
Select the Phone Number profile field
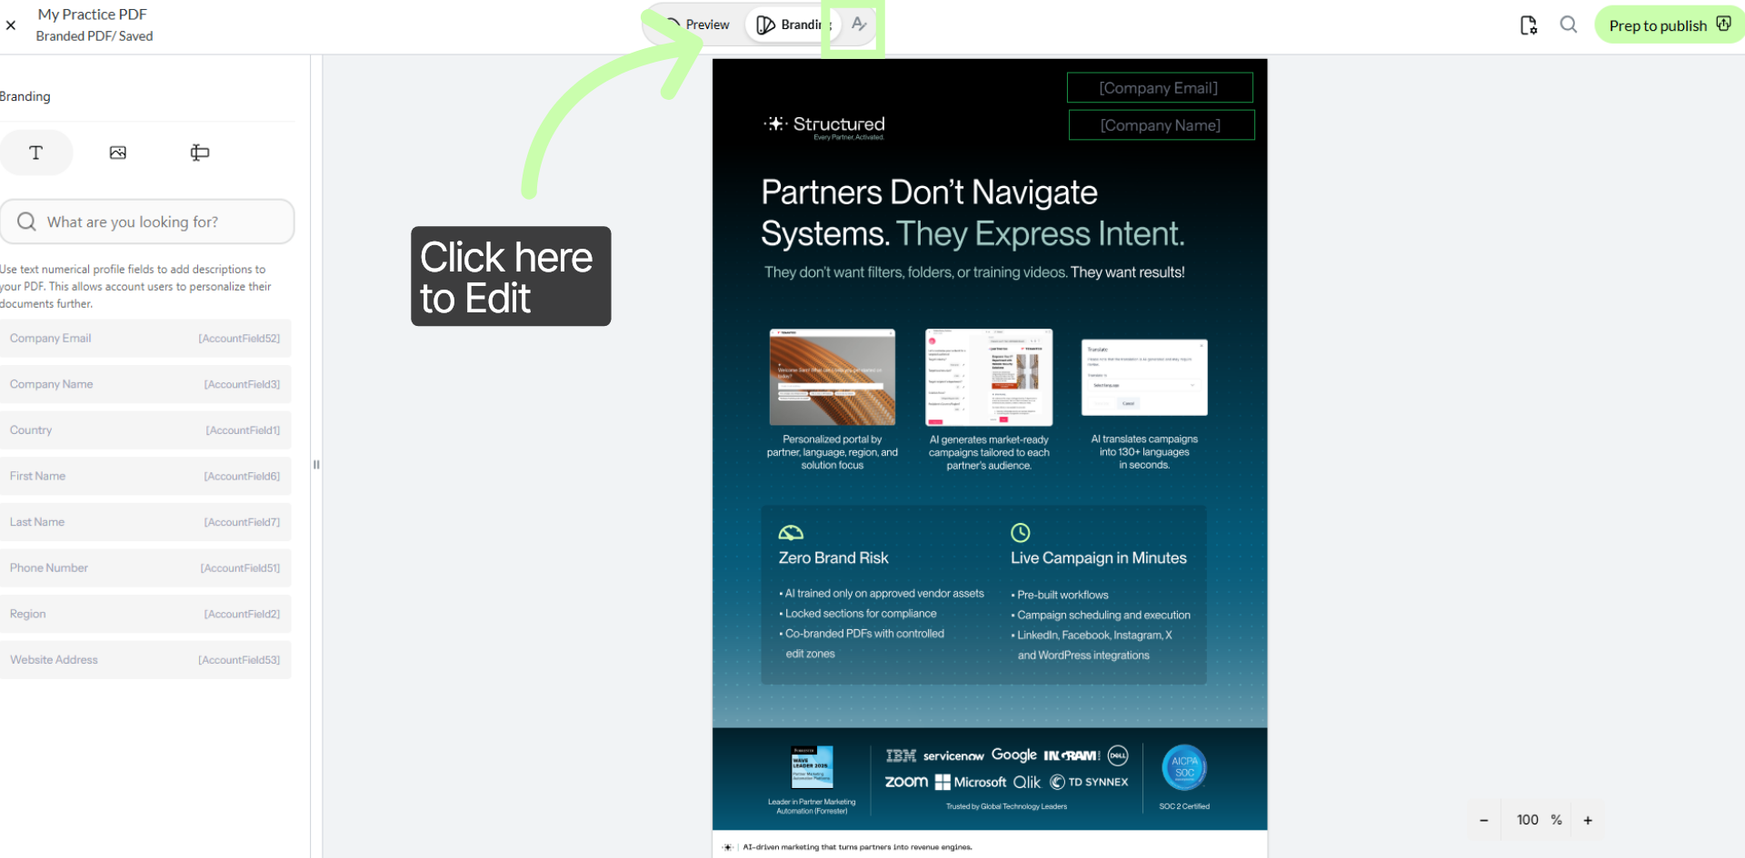coord(145,568)
